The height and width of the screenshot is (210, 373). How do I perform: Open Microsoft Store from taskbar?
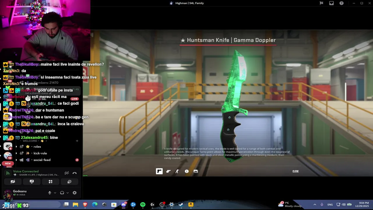(x=114, y=205)
